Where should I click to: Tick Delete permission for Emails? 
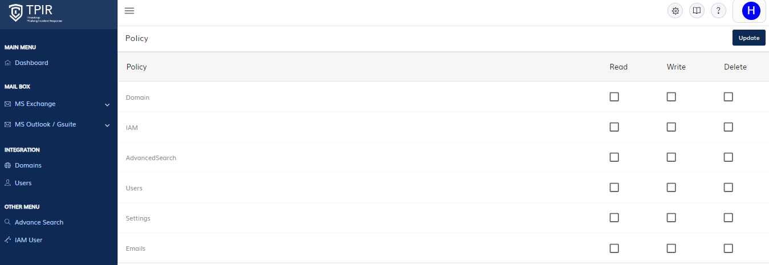coord(728,248)
